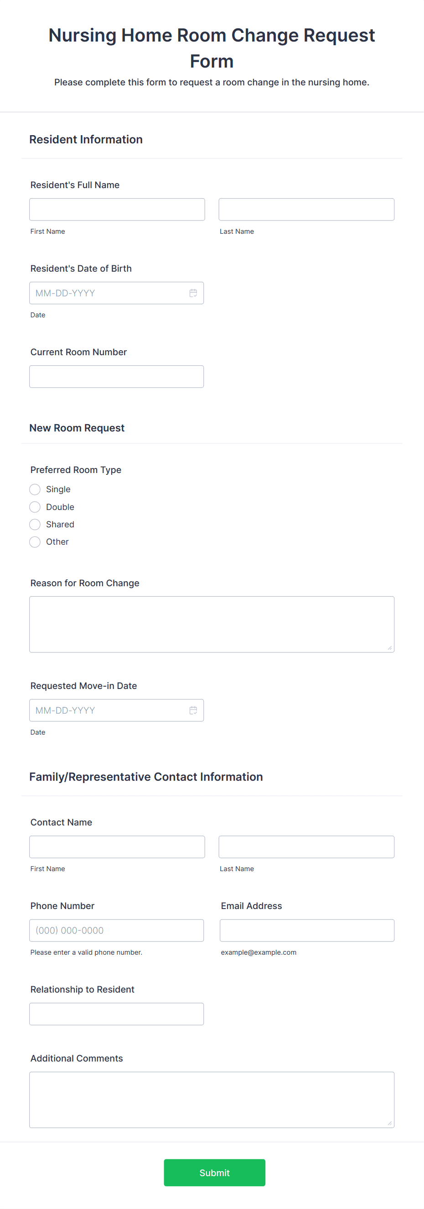Click the Submit button
The width and height of the screenshot is (424, 1209).
215,1172
